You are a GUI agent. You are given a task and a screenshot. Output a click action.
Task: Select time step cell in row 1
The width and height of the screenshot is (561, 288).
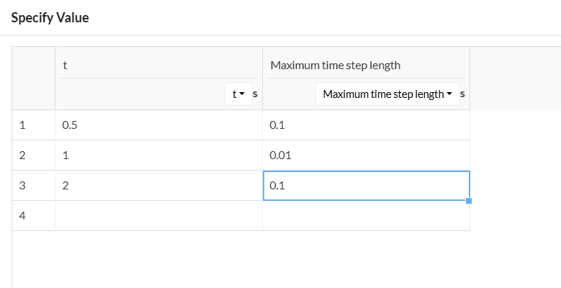[366, 125]
